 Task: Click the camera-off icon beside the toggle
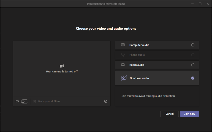click(x=17, y=101)
